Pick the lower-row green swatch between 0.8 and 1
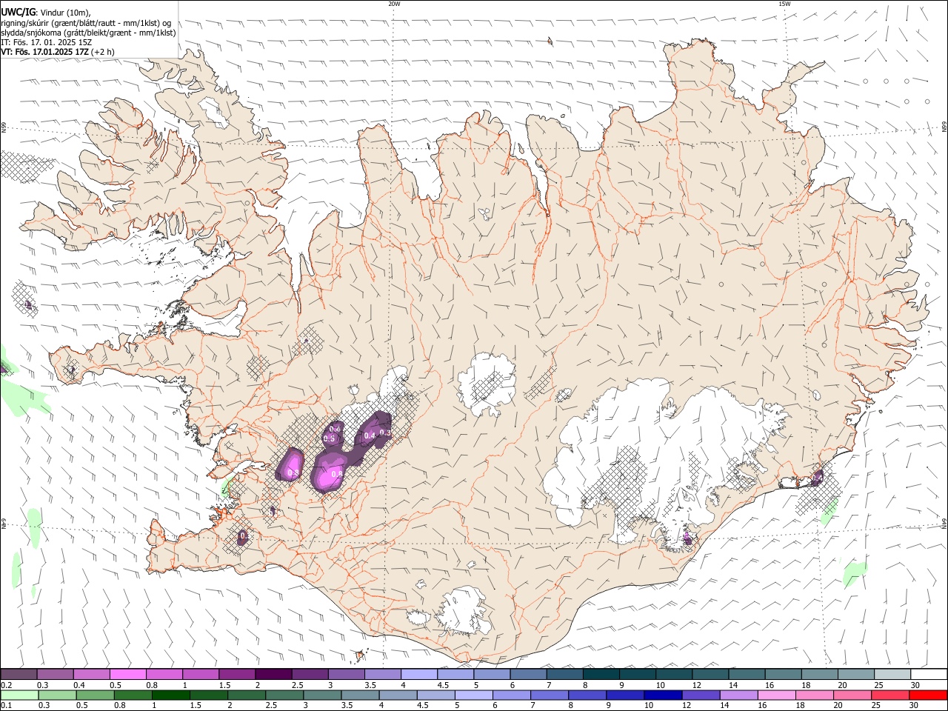Viewport: 948px width, 711px height. coord(133,695)
